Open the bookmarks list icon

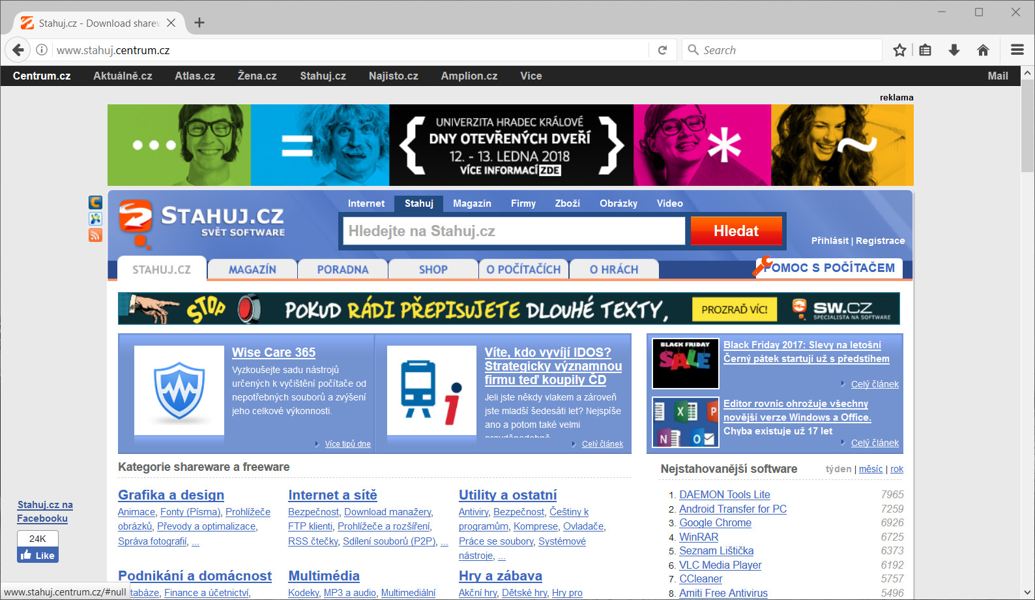click(925, 50)
